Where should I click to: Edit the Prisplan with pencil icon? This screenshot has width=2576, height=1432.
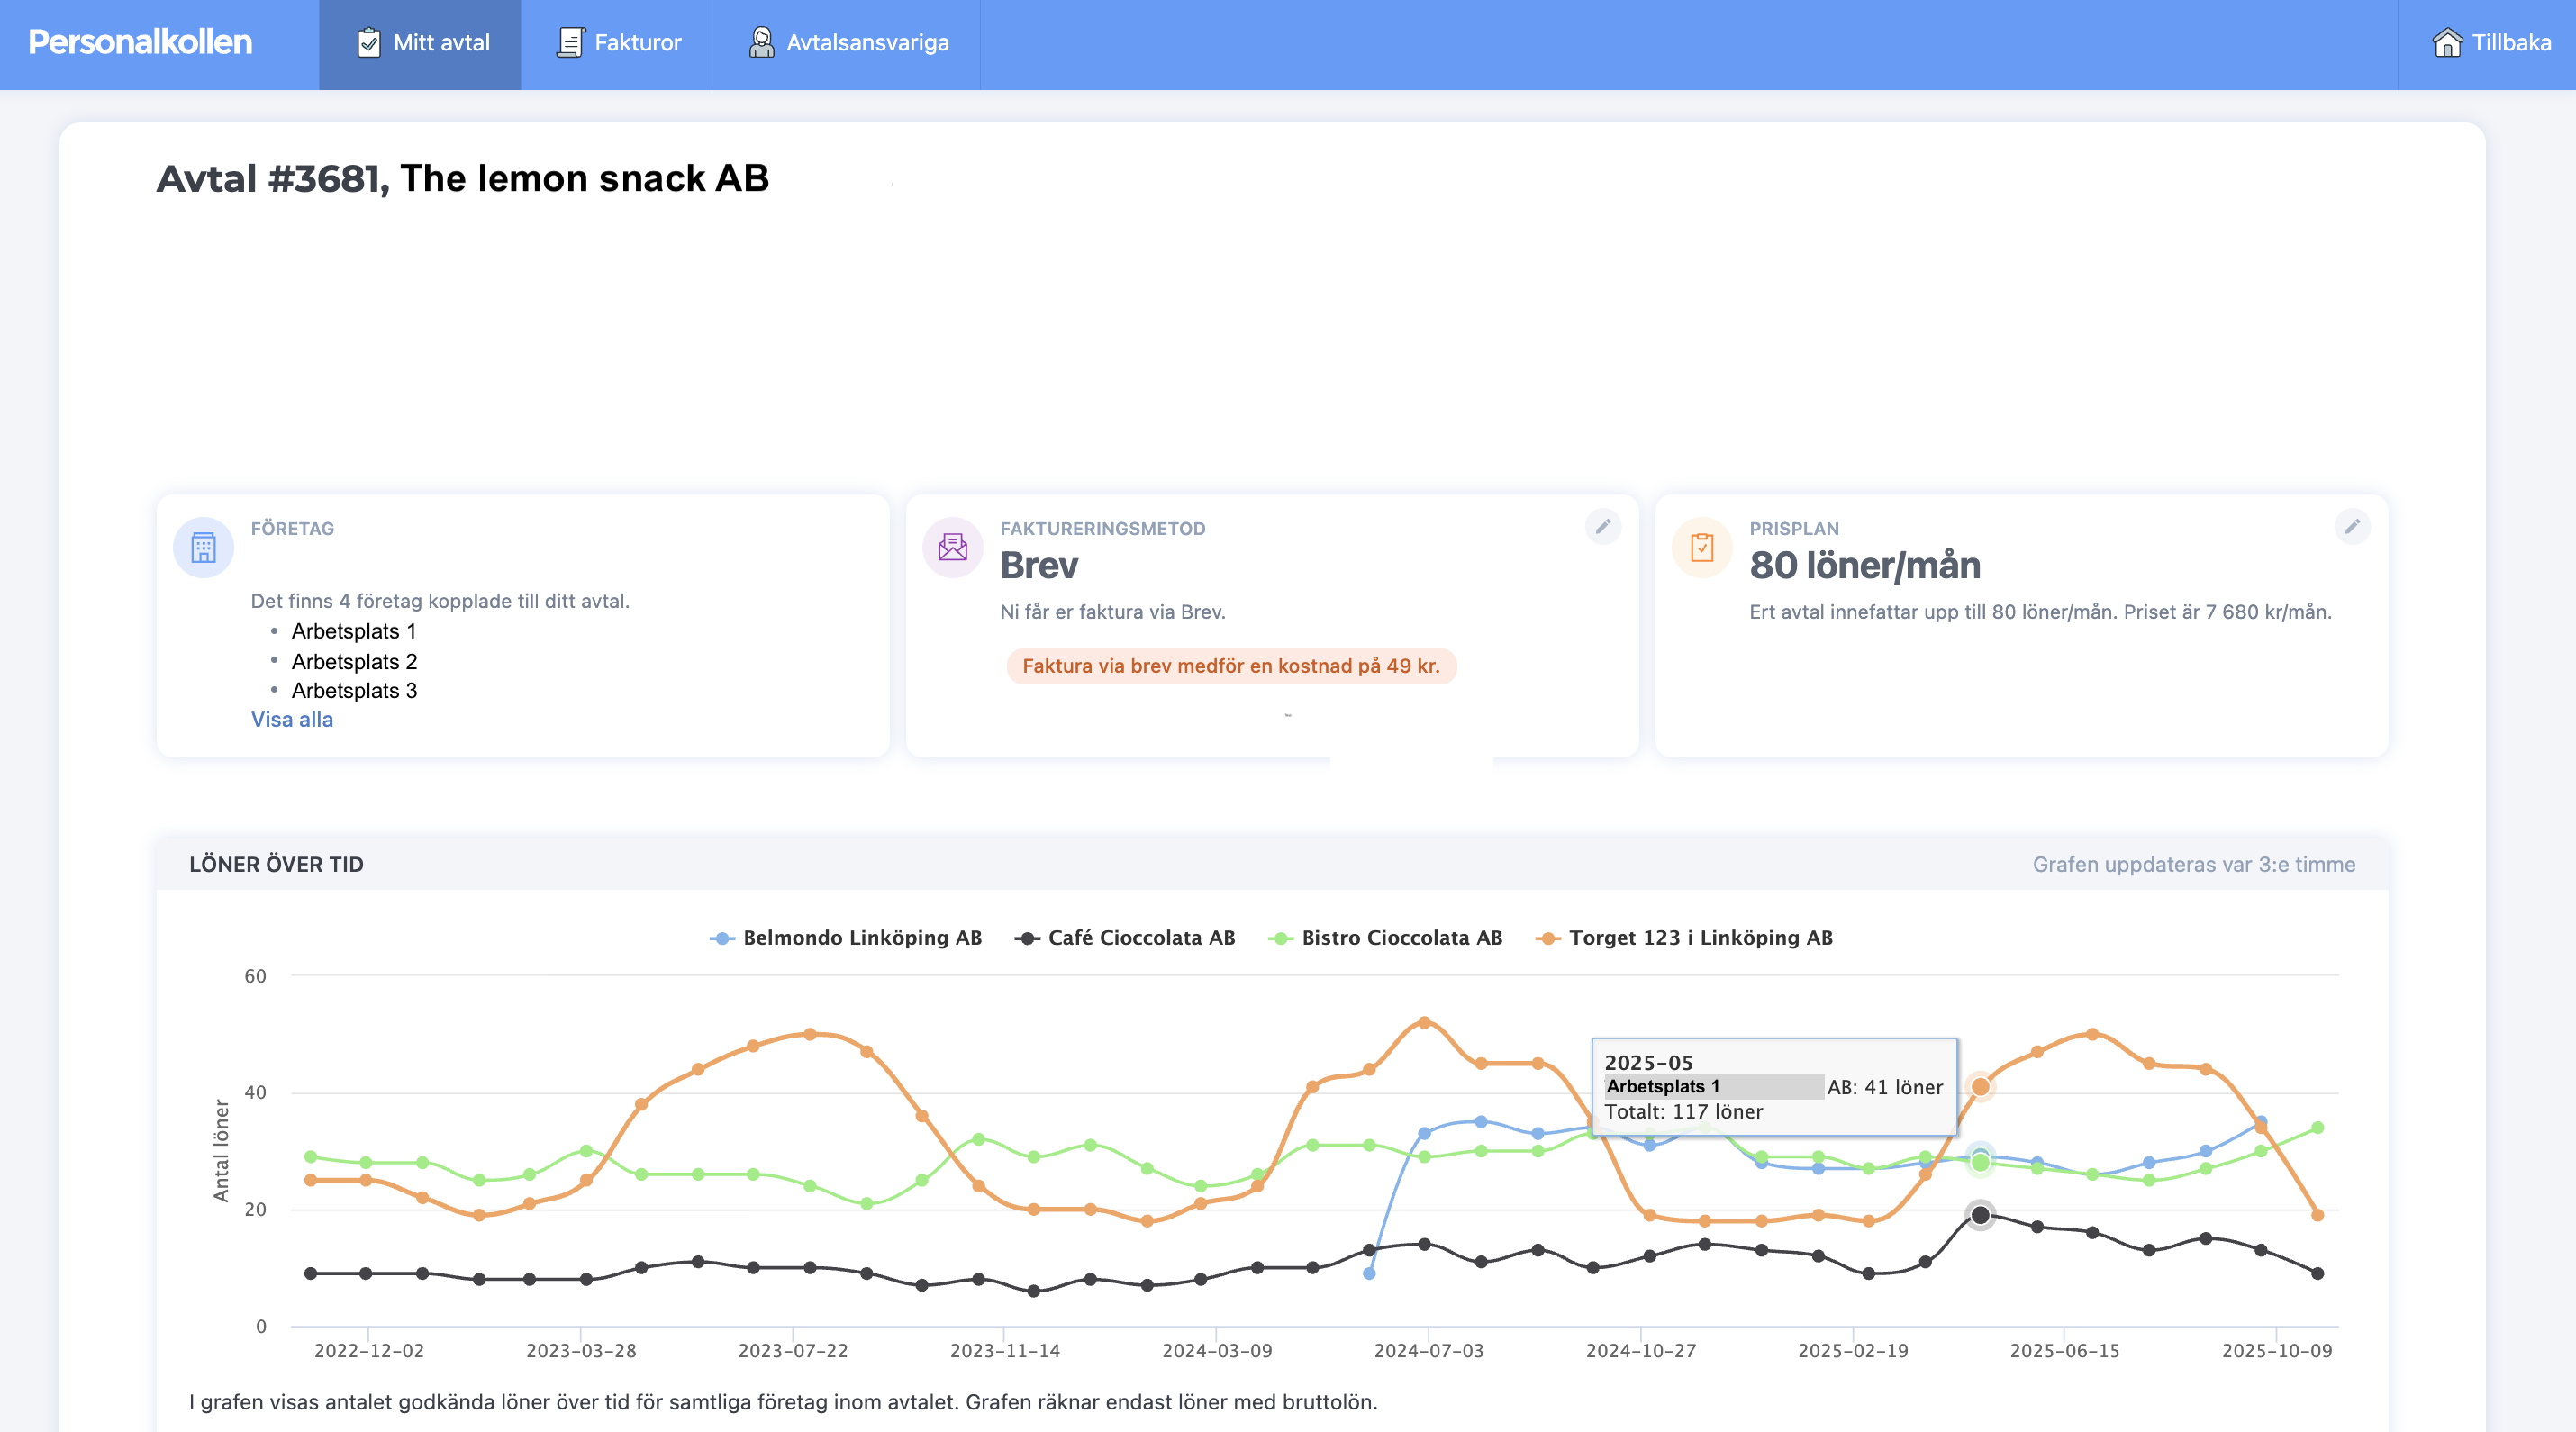click(x=2352, y=526)
